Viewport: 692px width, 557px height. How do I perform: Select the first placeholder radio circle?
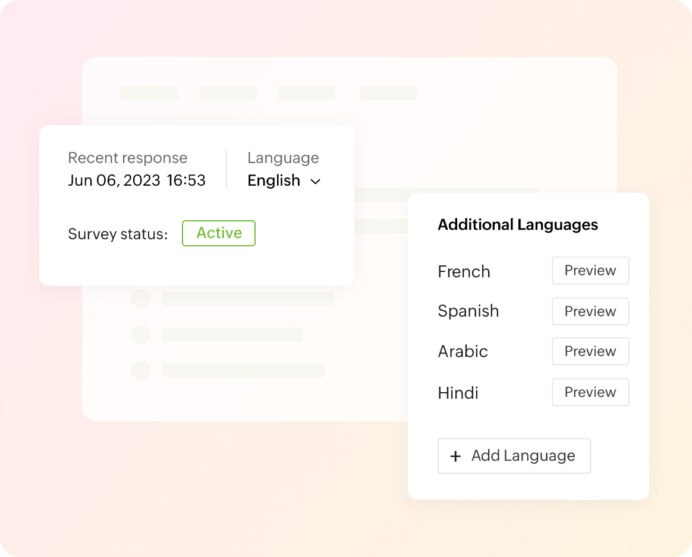(x=141, y=298)
